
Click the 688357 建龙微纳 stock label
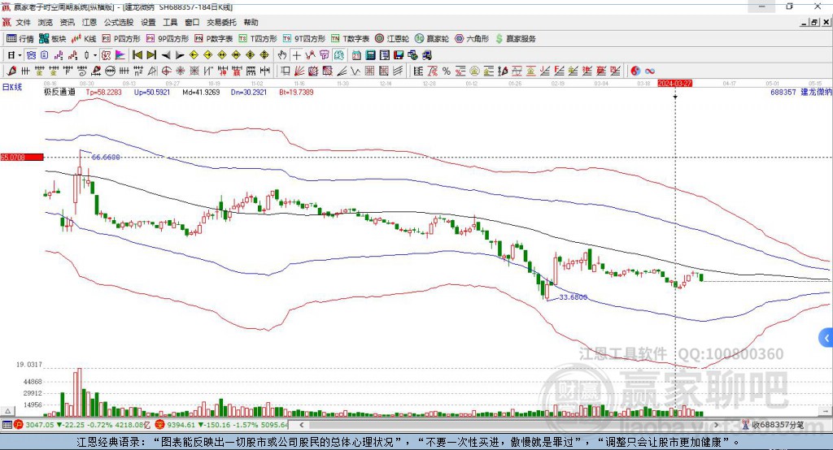tap(801, 92)
